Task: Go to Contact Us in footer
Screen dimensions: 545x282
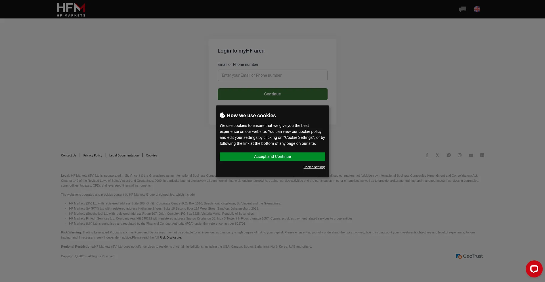Action: point(68,155)
